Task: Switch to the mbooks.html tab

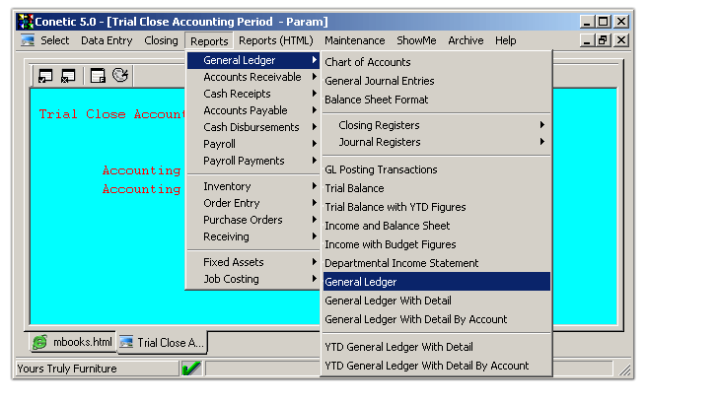Action: click(73, 343)
